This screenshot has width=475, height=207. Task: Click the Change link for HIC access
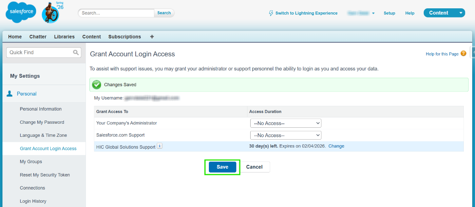[x=336, y=146]
